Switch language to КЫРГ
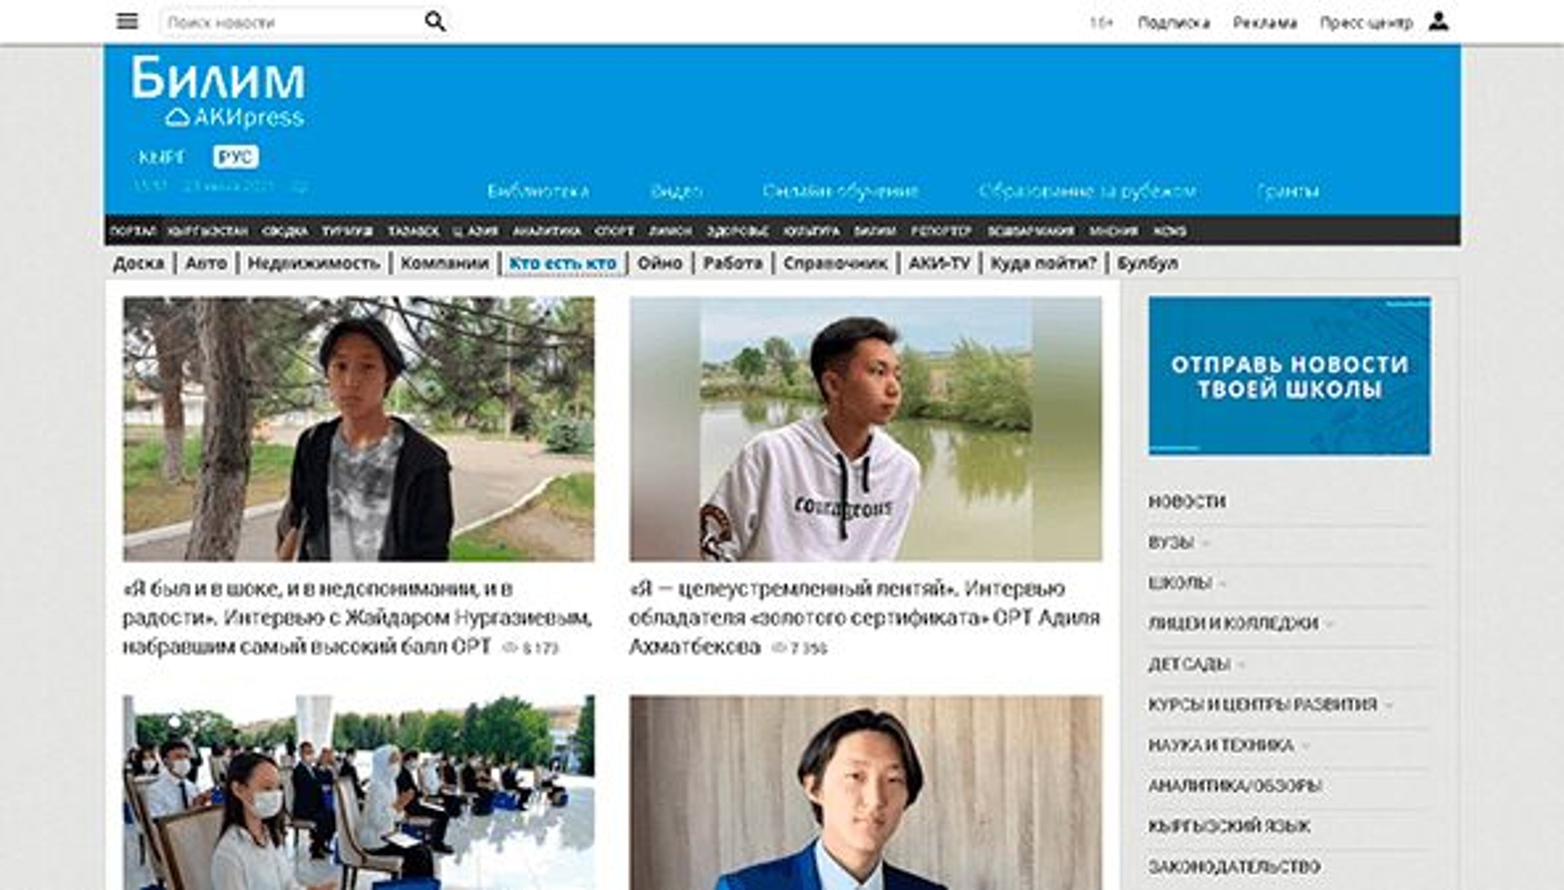 coord(161,158)
